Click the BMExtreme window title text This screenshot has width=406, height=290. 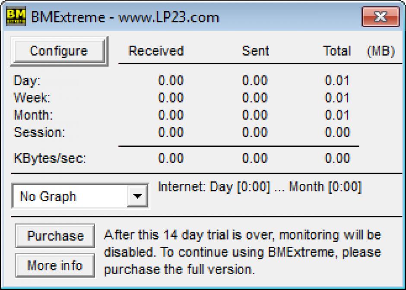click(125, 17)
